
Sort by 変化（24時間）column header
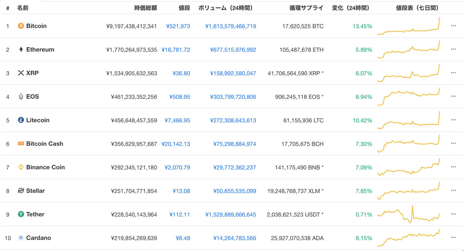coord(352,8)
